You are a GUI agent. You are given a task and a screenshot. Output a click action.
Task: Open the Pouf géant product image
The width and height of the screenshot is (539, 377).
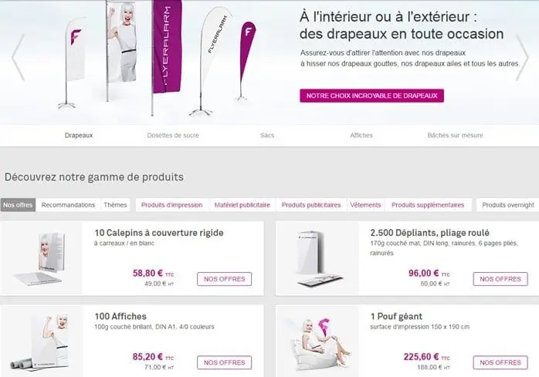pyautogui.click(x=317, y=342)
